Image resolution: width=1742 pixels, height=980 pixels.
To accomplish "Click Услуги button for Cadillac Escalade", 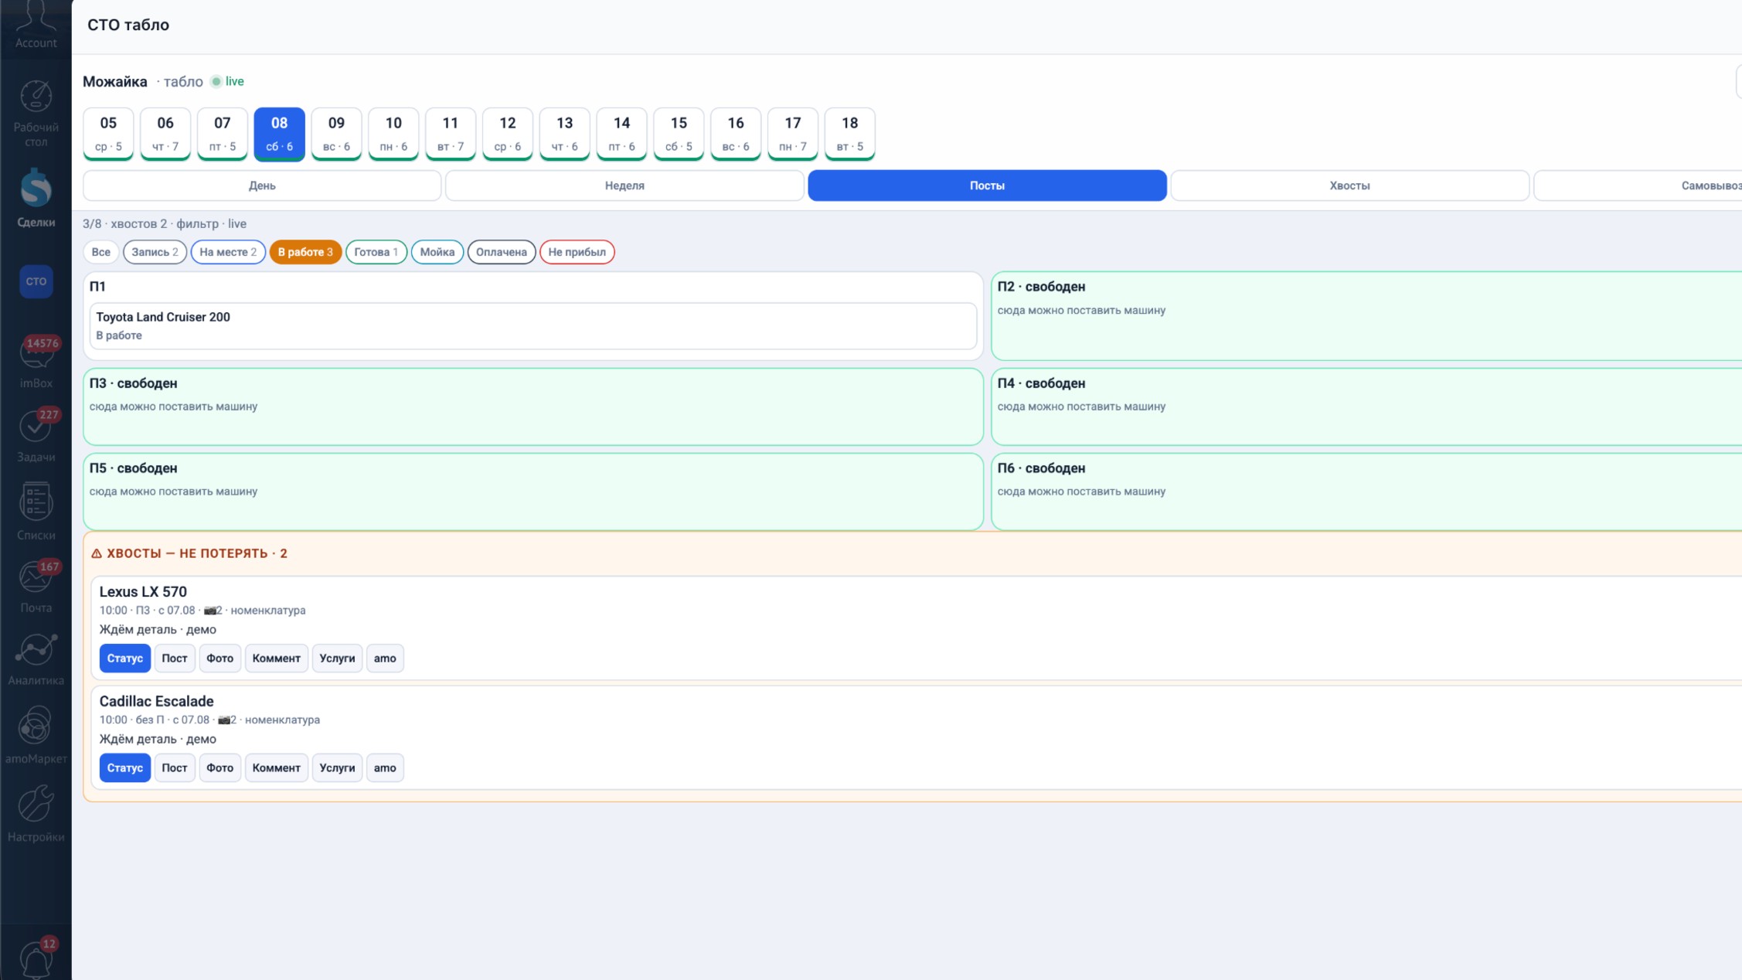I will coord(338,768).
